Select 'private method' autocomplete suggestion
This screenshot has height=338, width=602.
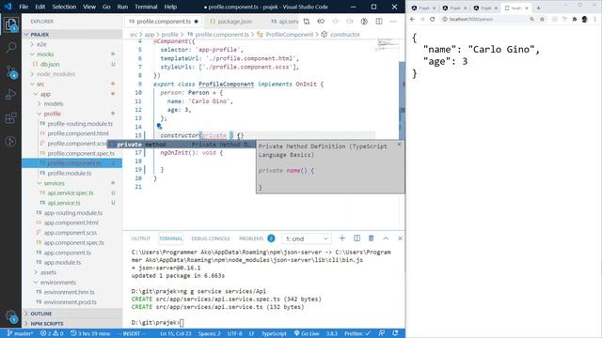coord(182,145)
